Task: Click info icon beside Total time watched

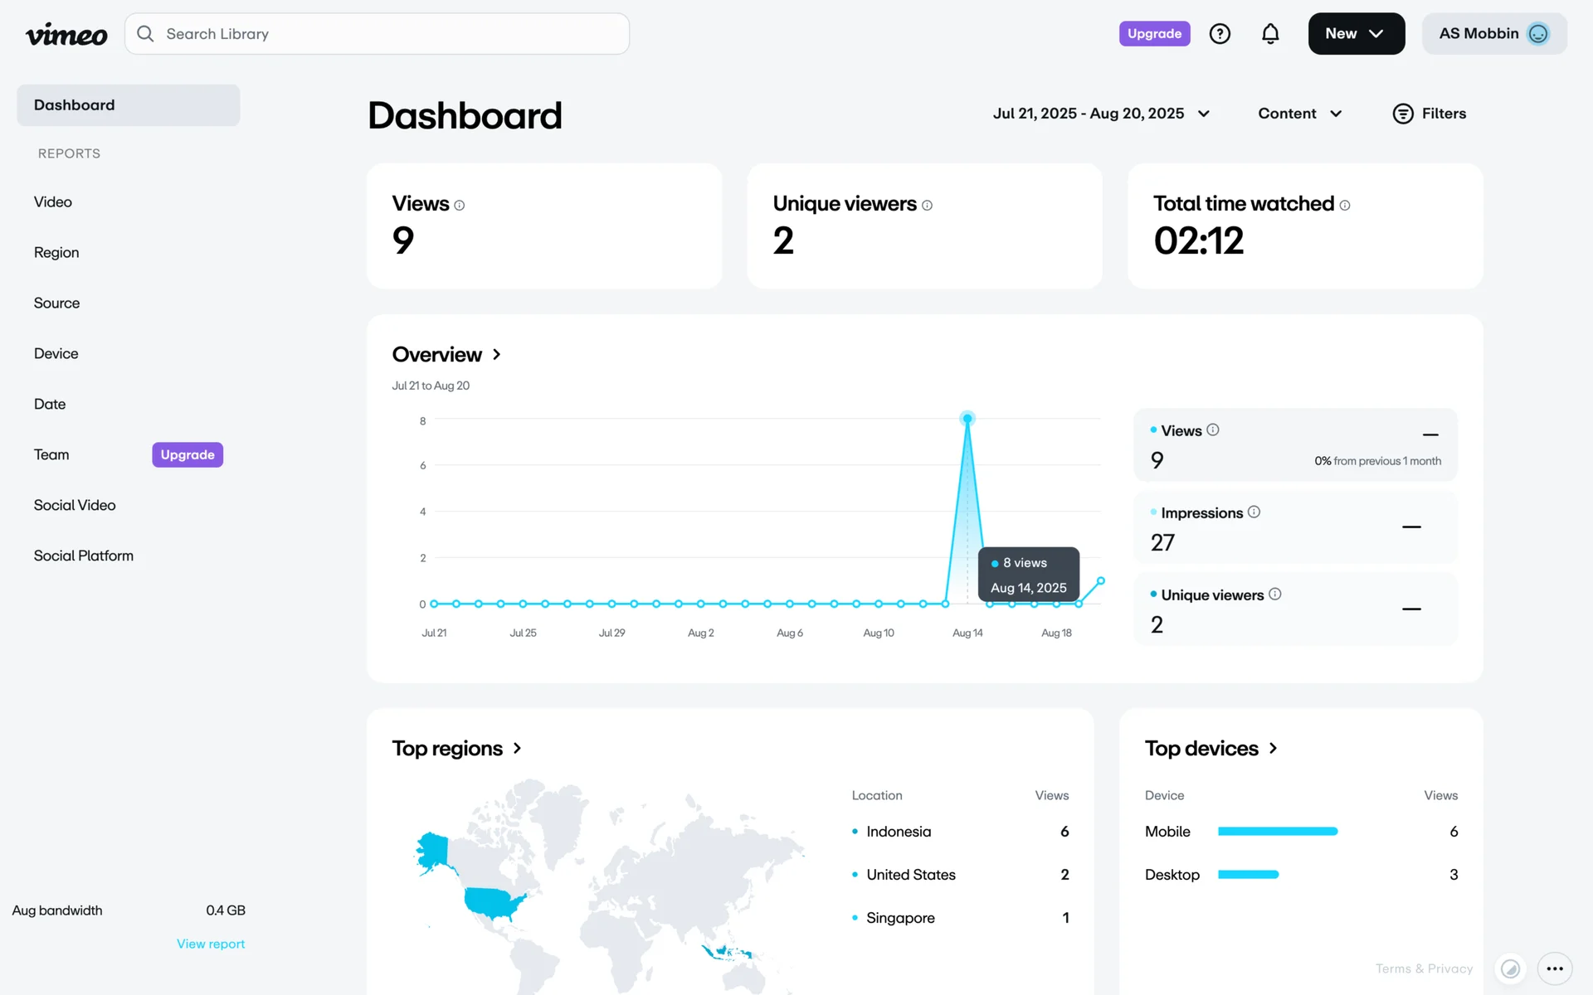Action: tap(1345, 206)
